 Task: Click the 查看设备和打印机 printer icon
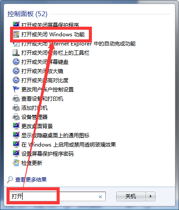click(16, 98)
